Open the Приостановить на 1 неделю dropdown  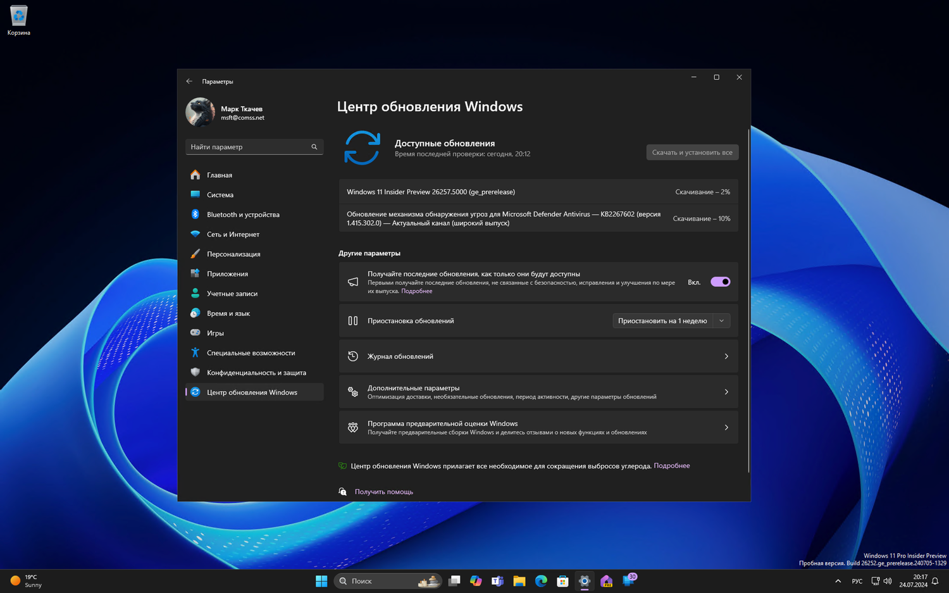point(721,320)
